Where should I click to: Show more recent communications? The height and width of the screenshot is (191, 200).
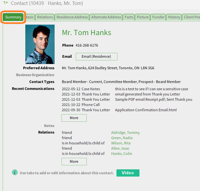74,118
